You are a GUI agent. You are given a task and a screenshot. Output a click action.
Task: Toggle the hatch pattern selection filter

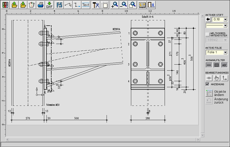click(216, 65)
